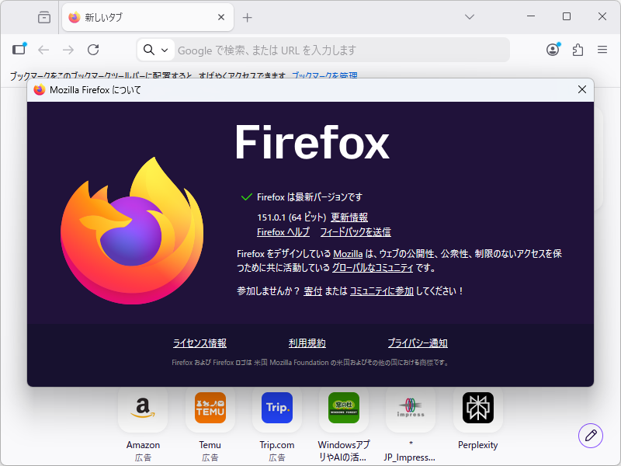Open the Mozilla link in description
621x466 pixels.
[348, 254]
